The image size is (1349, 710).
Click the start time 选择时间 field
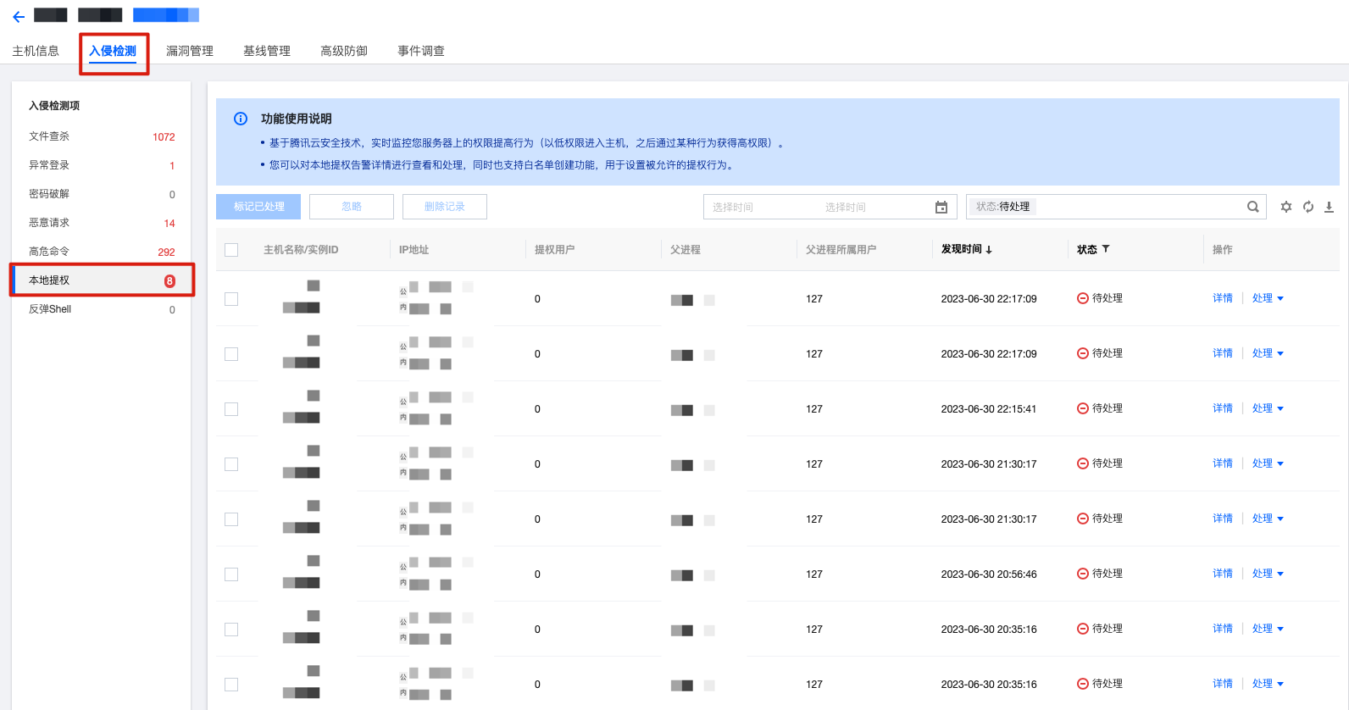[x=733, y=208]
